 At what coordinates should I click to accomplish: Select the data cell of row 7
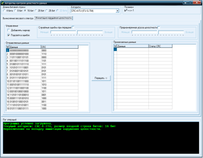[25, 71]
